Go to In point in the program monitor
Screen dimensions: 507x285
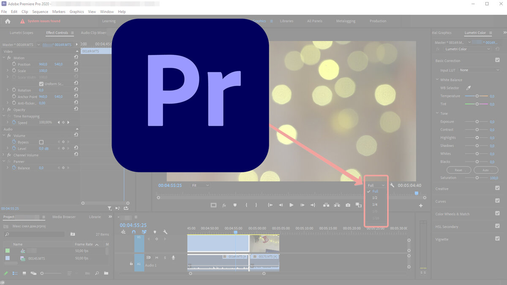[x=270, y=205]
